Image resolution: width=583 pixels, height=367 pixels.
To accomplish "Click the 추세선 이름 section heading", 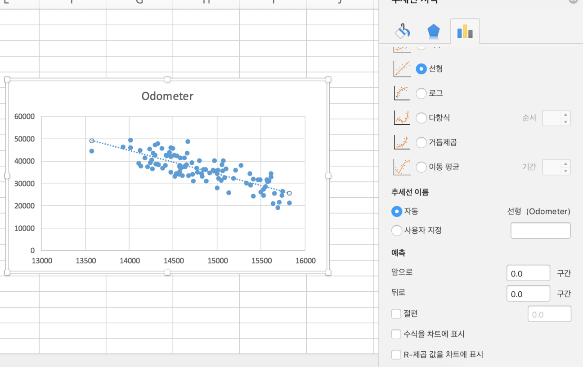I will click(410, 192).
